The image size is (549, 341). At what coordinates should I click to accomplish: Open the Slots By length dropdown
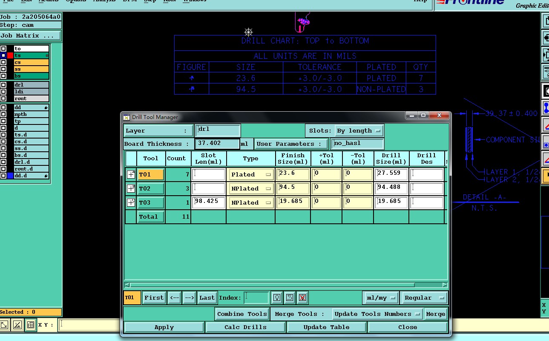[359, 130]
